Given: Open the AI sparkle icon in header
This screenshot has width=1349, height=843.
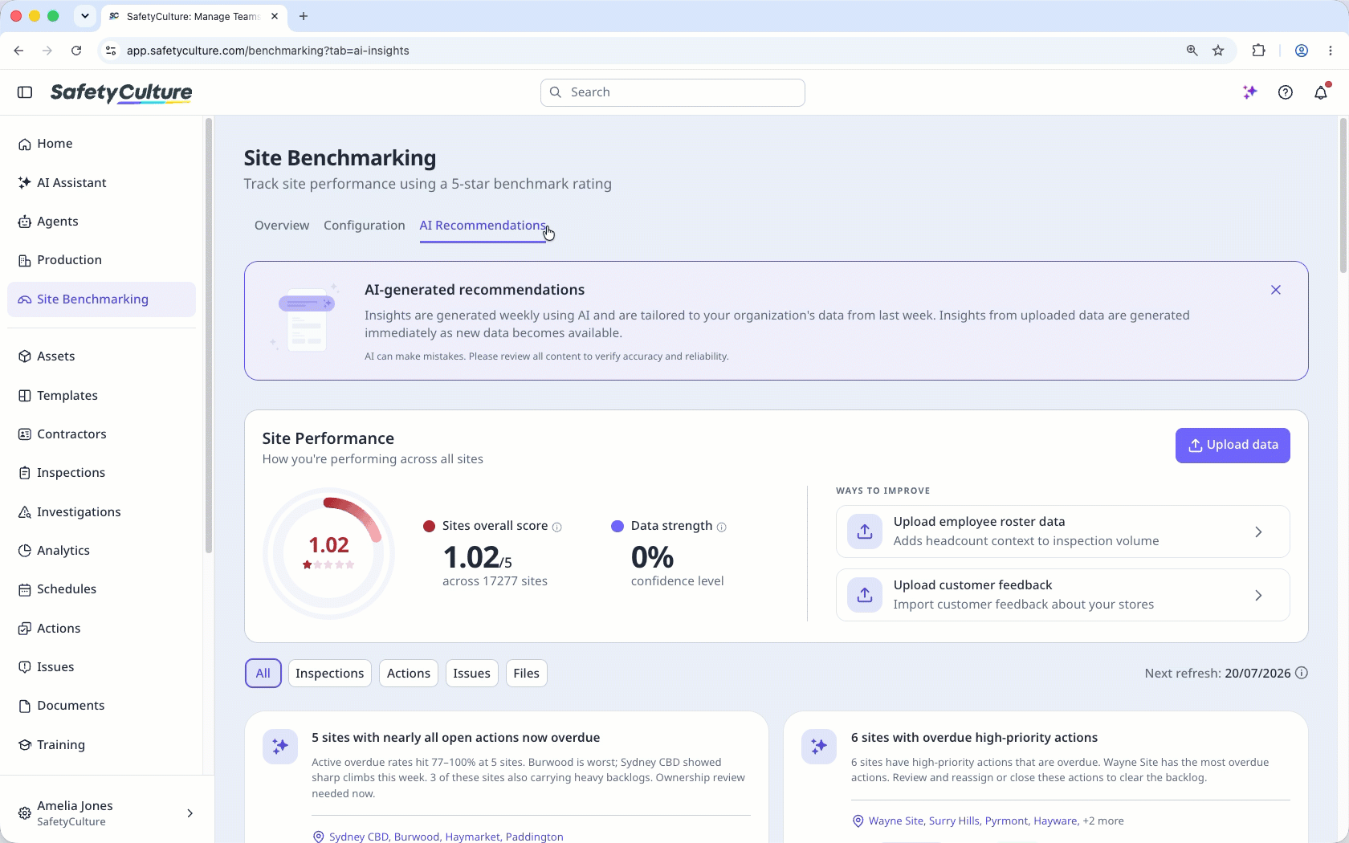Looking at the screenshot, I should 1249,92.
